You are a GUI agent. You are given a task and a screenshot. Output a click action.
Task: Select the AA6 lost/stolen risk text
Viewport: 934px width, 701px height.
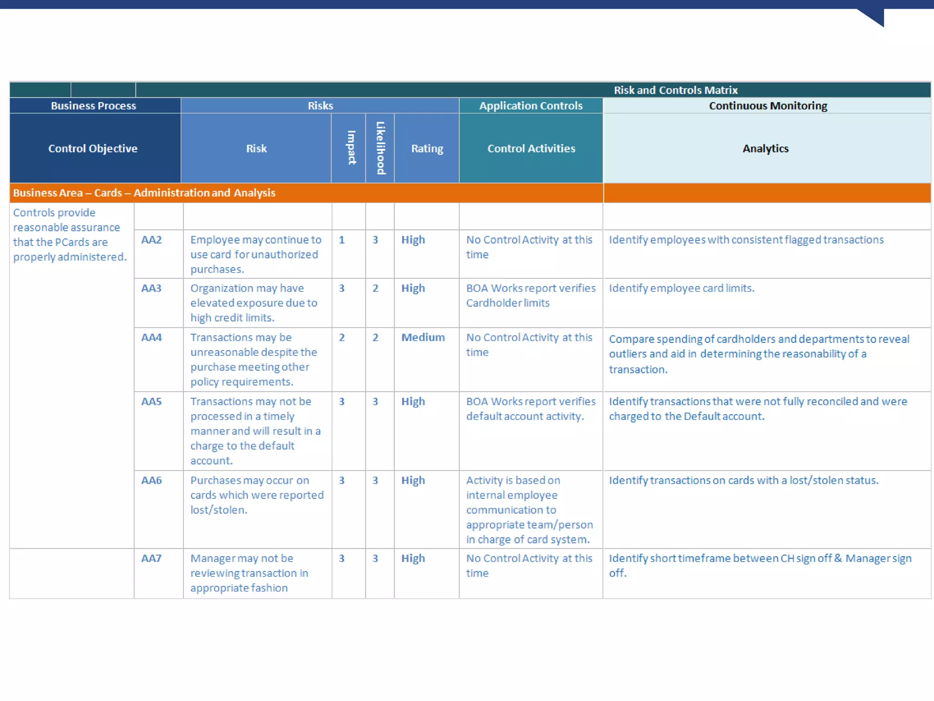click(x=257, y=495)
